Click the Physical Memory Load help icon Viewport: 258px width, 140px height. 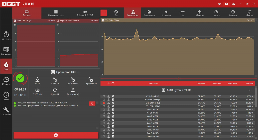tap(58, 21)
